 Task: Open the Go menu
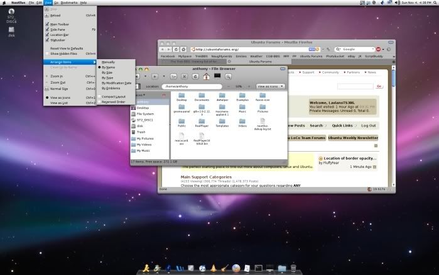pyautogui.click(x=56, y=3)
